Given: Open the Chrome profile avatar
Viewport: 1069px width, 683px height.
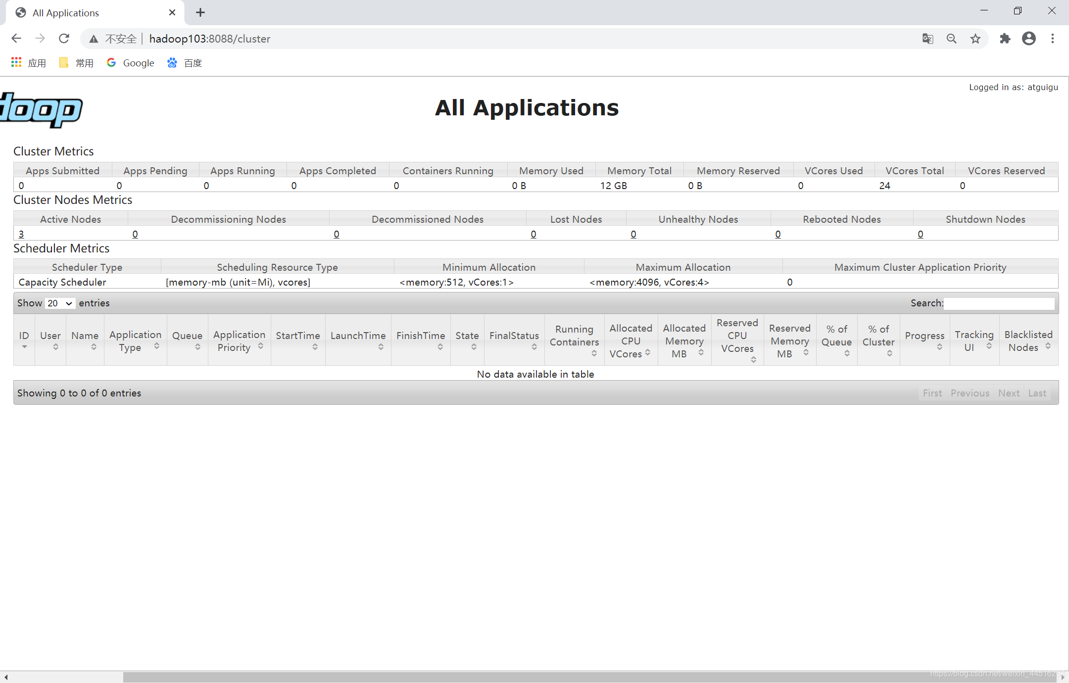Looking at the screenshot, I should point(1029,39).
